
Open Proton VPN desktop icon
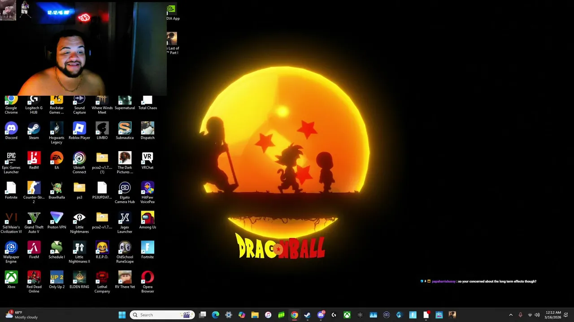point(57,220)
